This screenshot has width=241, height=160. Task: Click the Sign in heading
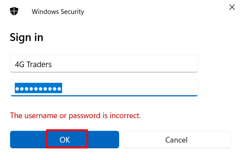(27, 37)
